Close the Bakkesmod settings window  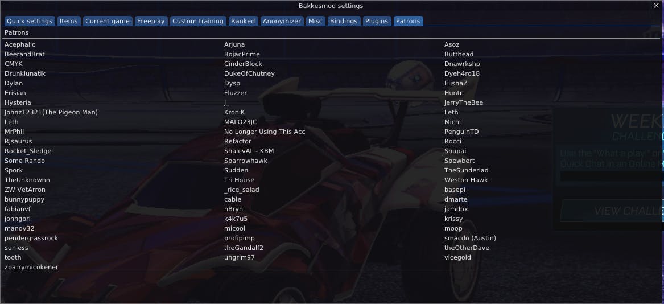(656, 6)
